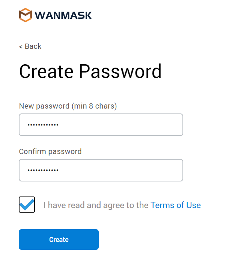Focus the New password input field
The image size is (226, 272).
click(101, 125)
